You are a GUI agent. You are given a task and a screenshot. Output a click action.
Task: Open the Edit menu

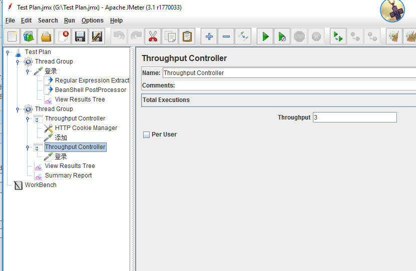coord(26,20)
